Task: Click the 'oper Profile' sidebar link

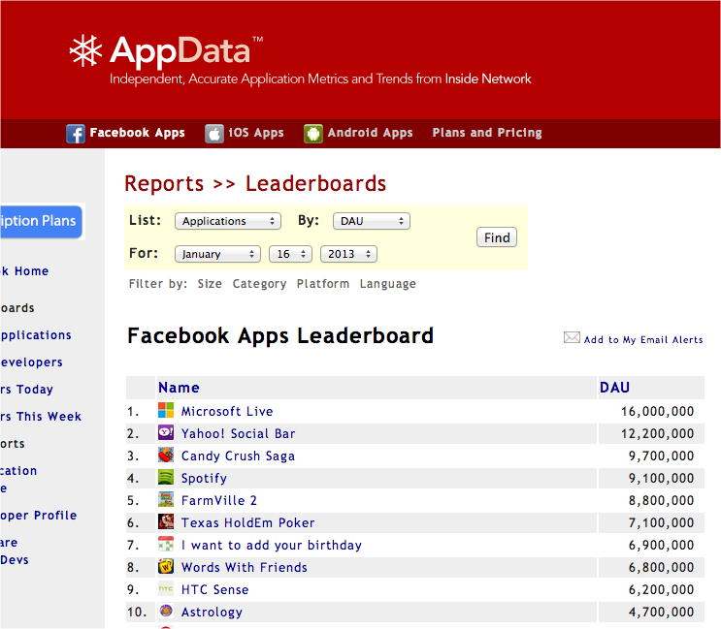Action: coord(39,516)
